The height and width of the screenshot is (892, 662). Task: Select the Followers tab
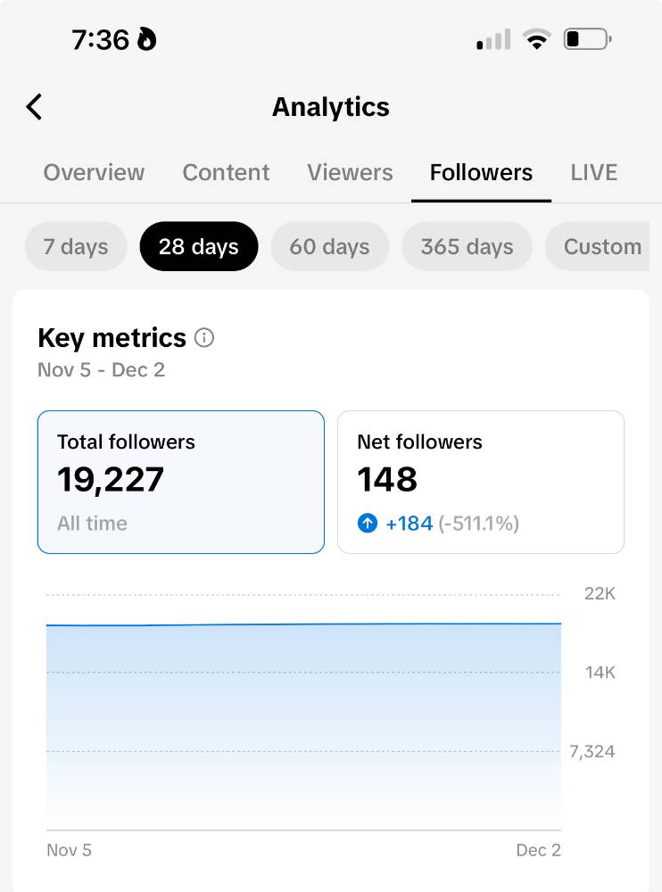click(x=481, y=172)
